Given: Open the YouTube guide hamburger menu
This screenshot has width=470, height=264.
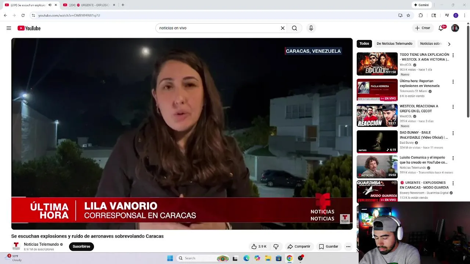Looking at the screenshot, I should click(x=9, y=28).
